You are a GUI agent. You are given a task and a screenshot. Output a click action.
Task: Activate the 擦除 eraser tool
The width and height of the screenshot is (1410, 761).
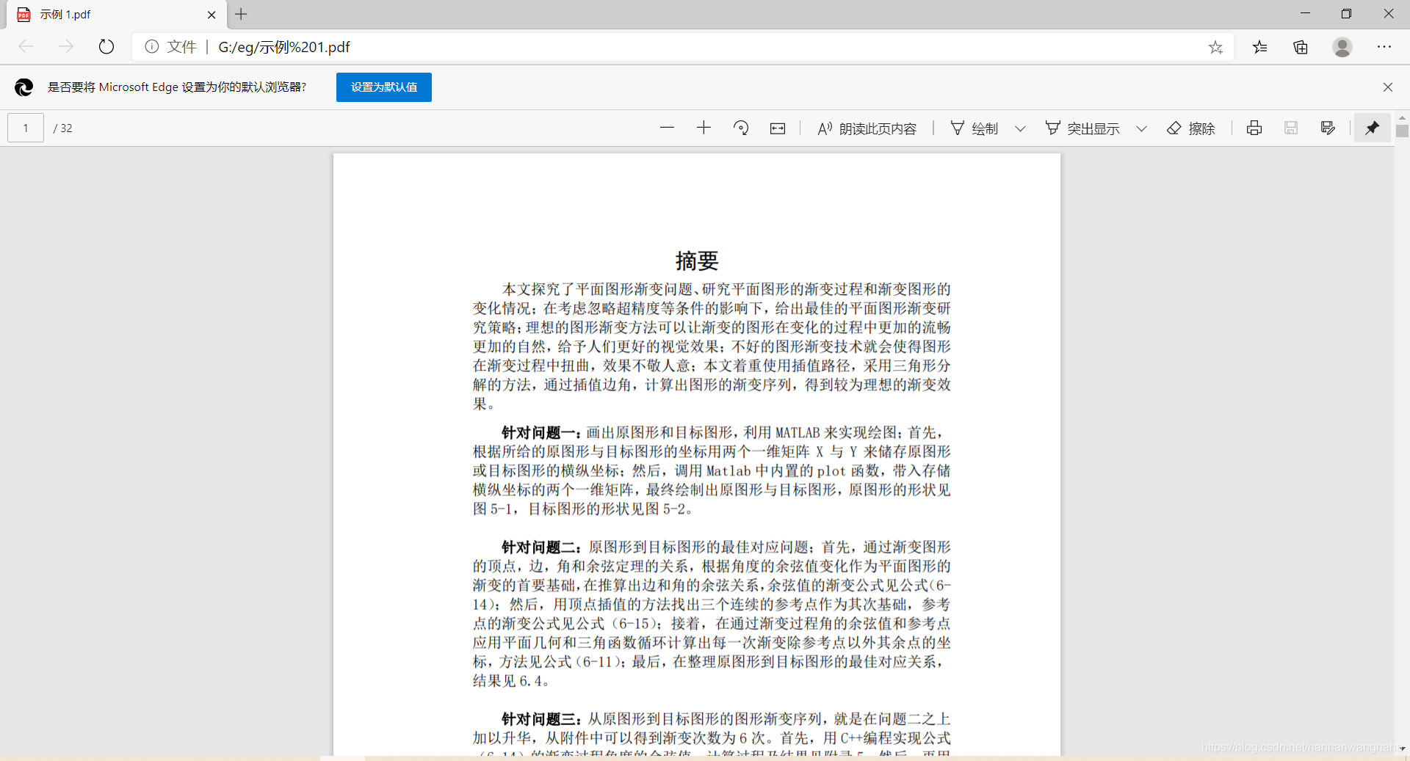pyautogui.click(x=1191, y=128)
